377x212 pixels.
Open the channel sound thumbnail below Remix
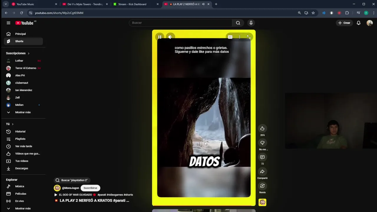(262, 202)
